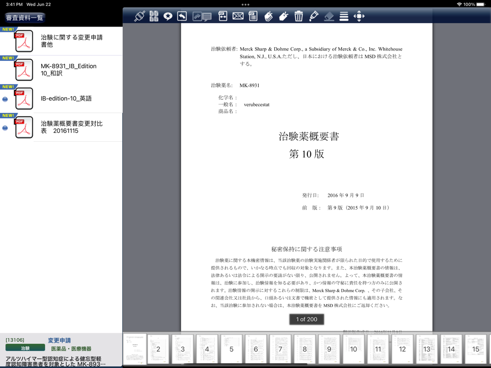Screen dimensions: 491x368
Task: Tap the [13106] number
Action: (x=15, y=340)
